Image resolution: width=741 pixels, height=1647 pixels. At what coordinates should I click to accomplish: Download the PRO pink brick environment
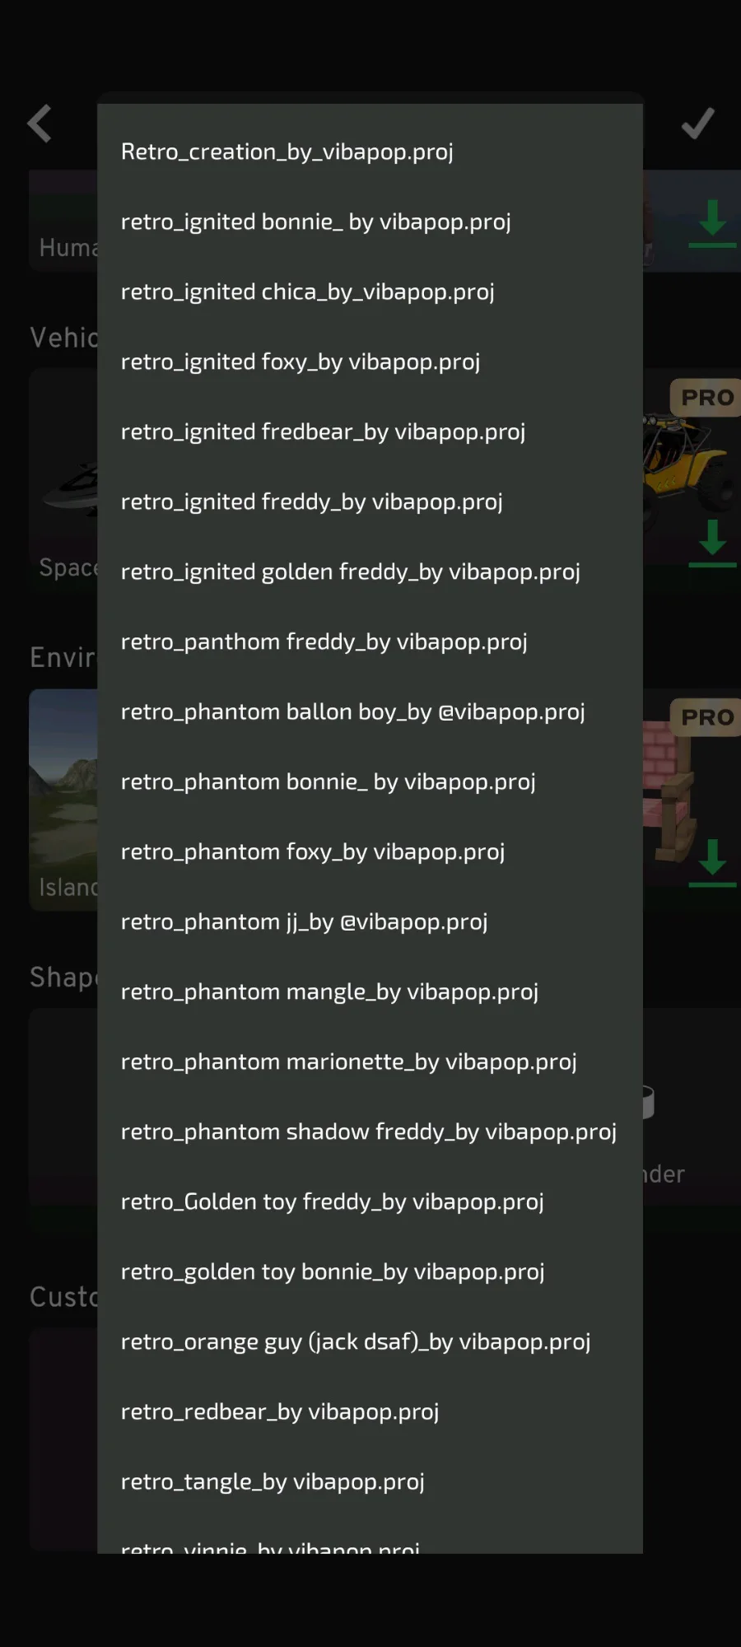coord(712,863)
